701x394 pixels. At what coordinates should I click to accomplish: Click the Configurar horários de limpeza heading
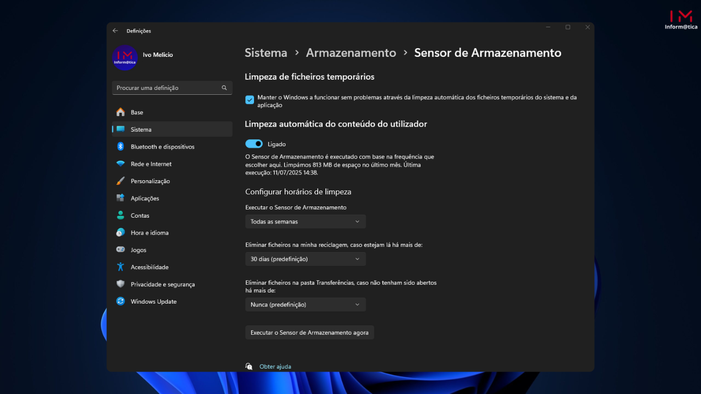point(298,192)
